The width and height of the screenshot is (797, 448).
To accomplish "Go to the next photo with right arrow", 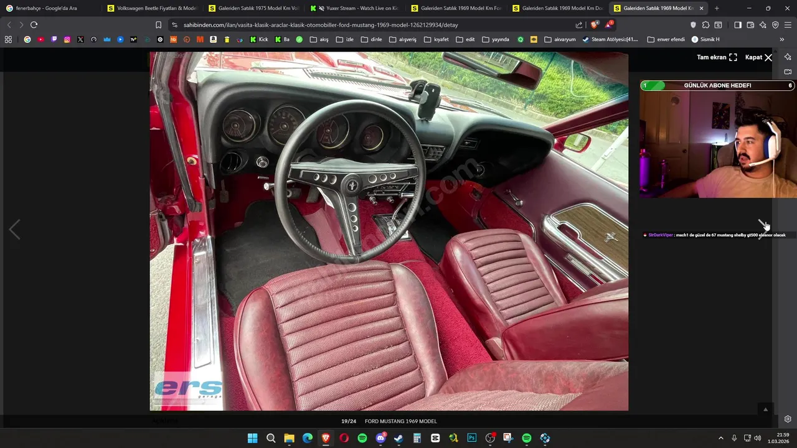I will pyautogui.click(x=763, y=229).
